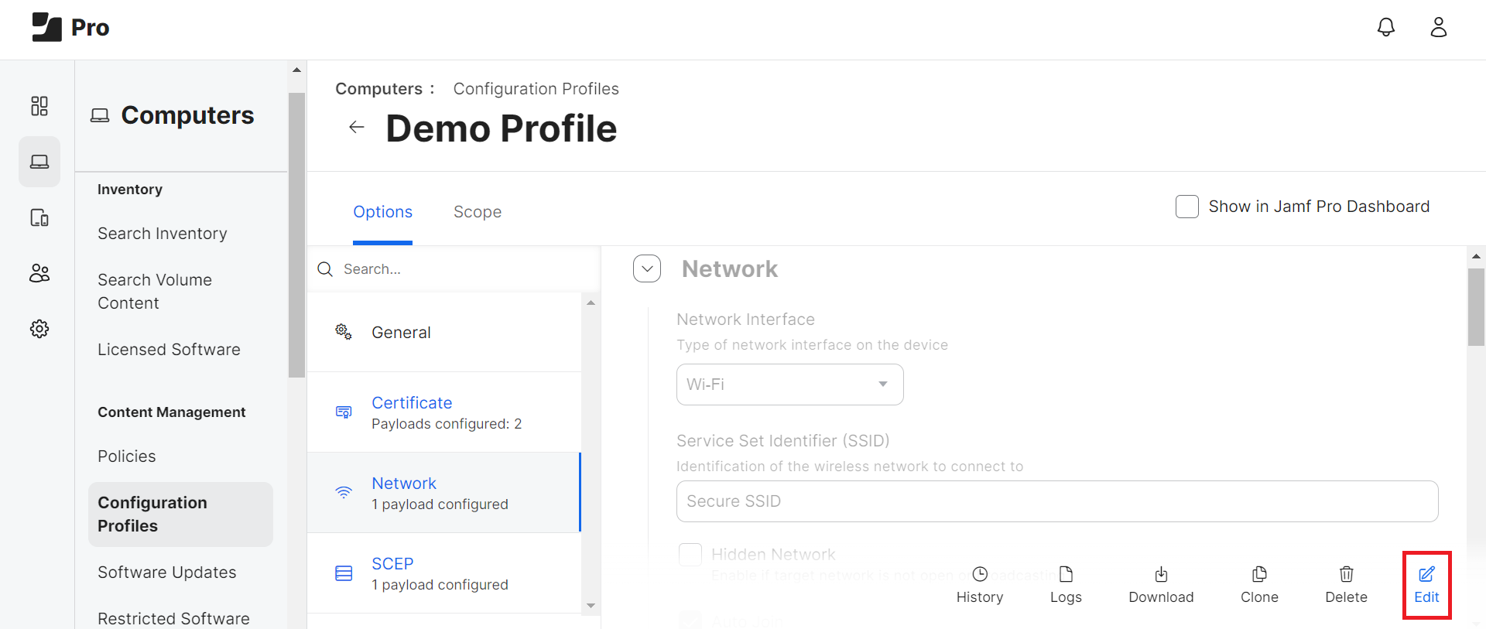Viewport: 1486px width, 629px height.
Task: Click the Logs document icon
Action: (x=1066, y=574)
